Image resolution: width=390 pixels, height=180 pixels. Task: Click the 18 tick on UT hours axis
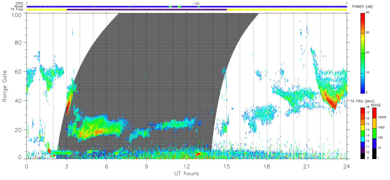pos(267,166)
